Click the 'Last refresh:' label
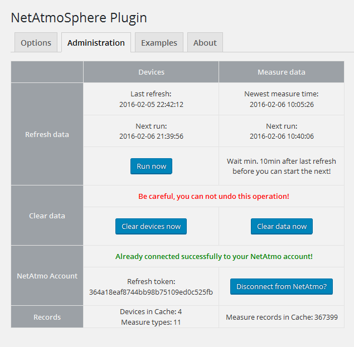 tap(151, 94)
